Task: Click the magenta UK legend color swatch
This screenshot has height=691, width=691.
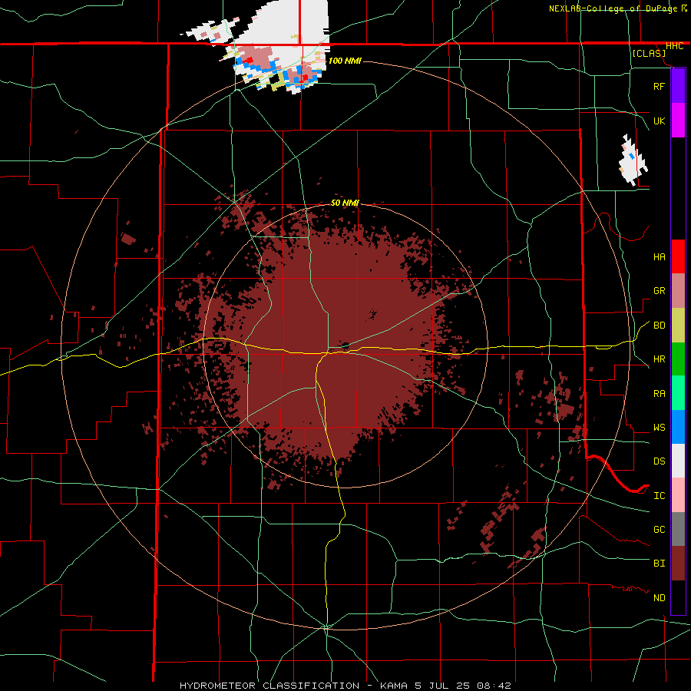Action: click(678, 121)
